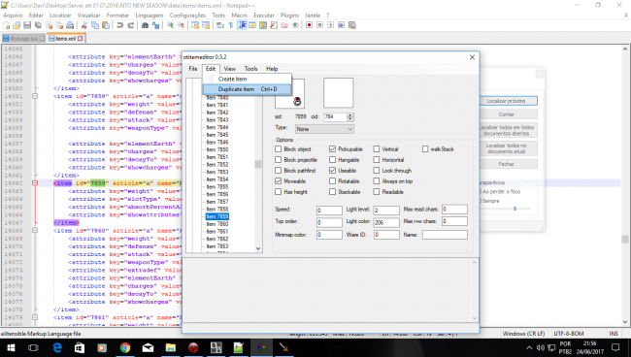Click the Replace icon beside binoculars

pyautogui.click(x=155, y=25)
